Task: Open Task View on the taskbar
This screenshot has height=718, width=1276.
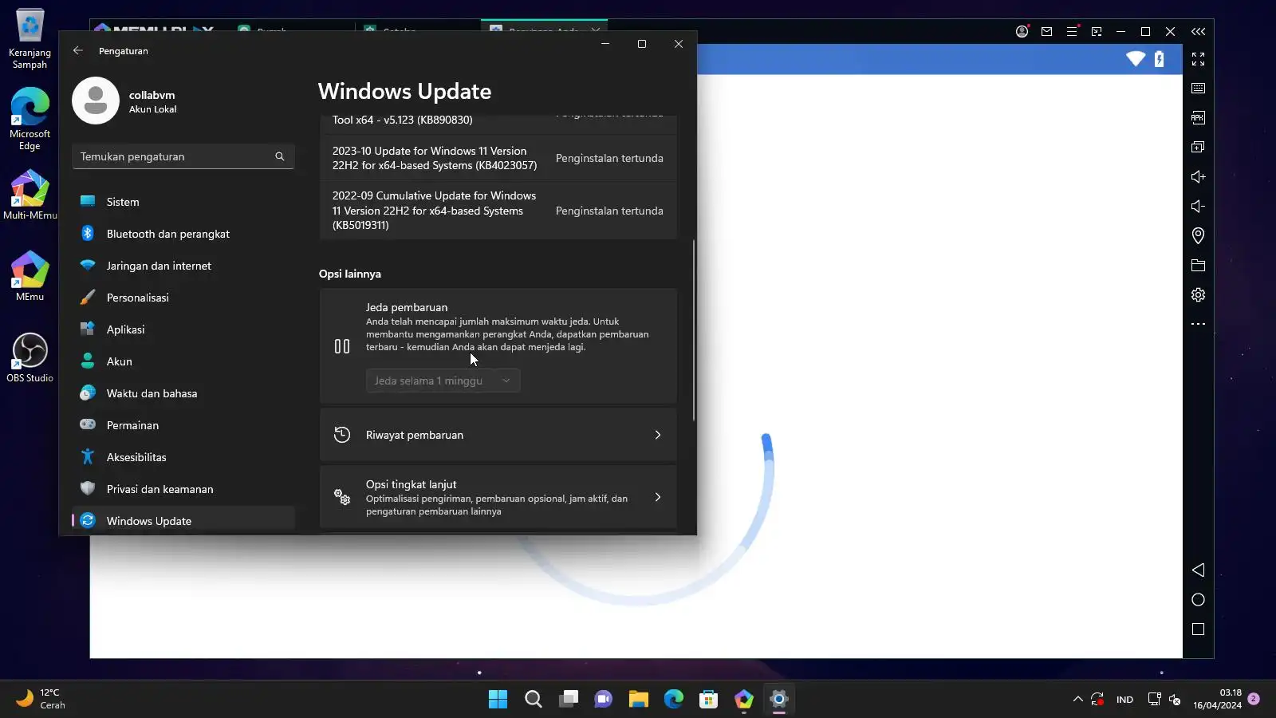Action: pyautogui.click(x=569, y=700)
